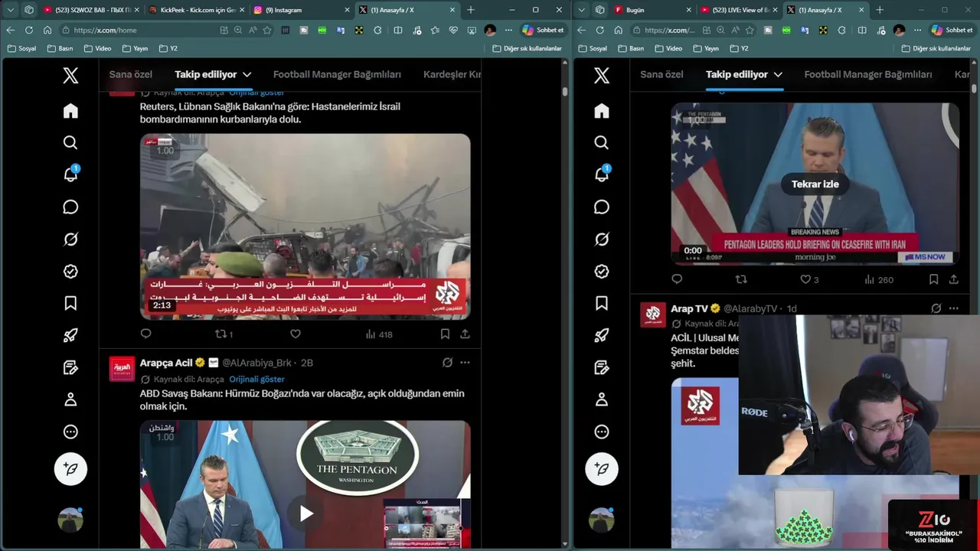
Task: Share the Reuters tweet showing 418 views
Action: [465, 334]
